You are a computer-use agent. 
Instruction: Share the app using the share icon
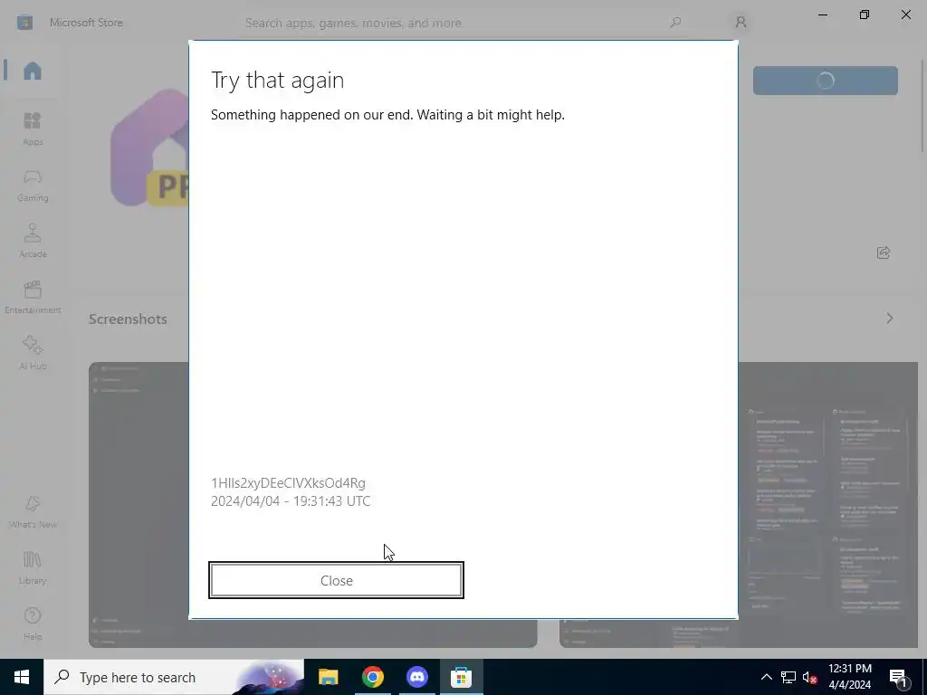[x=884, y=253]
